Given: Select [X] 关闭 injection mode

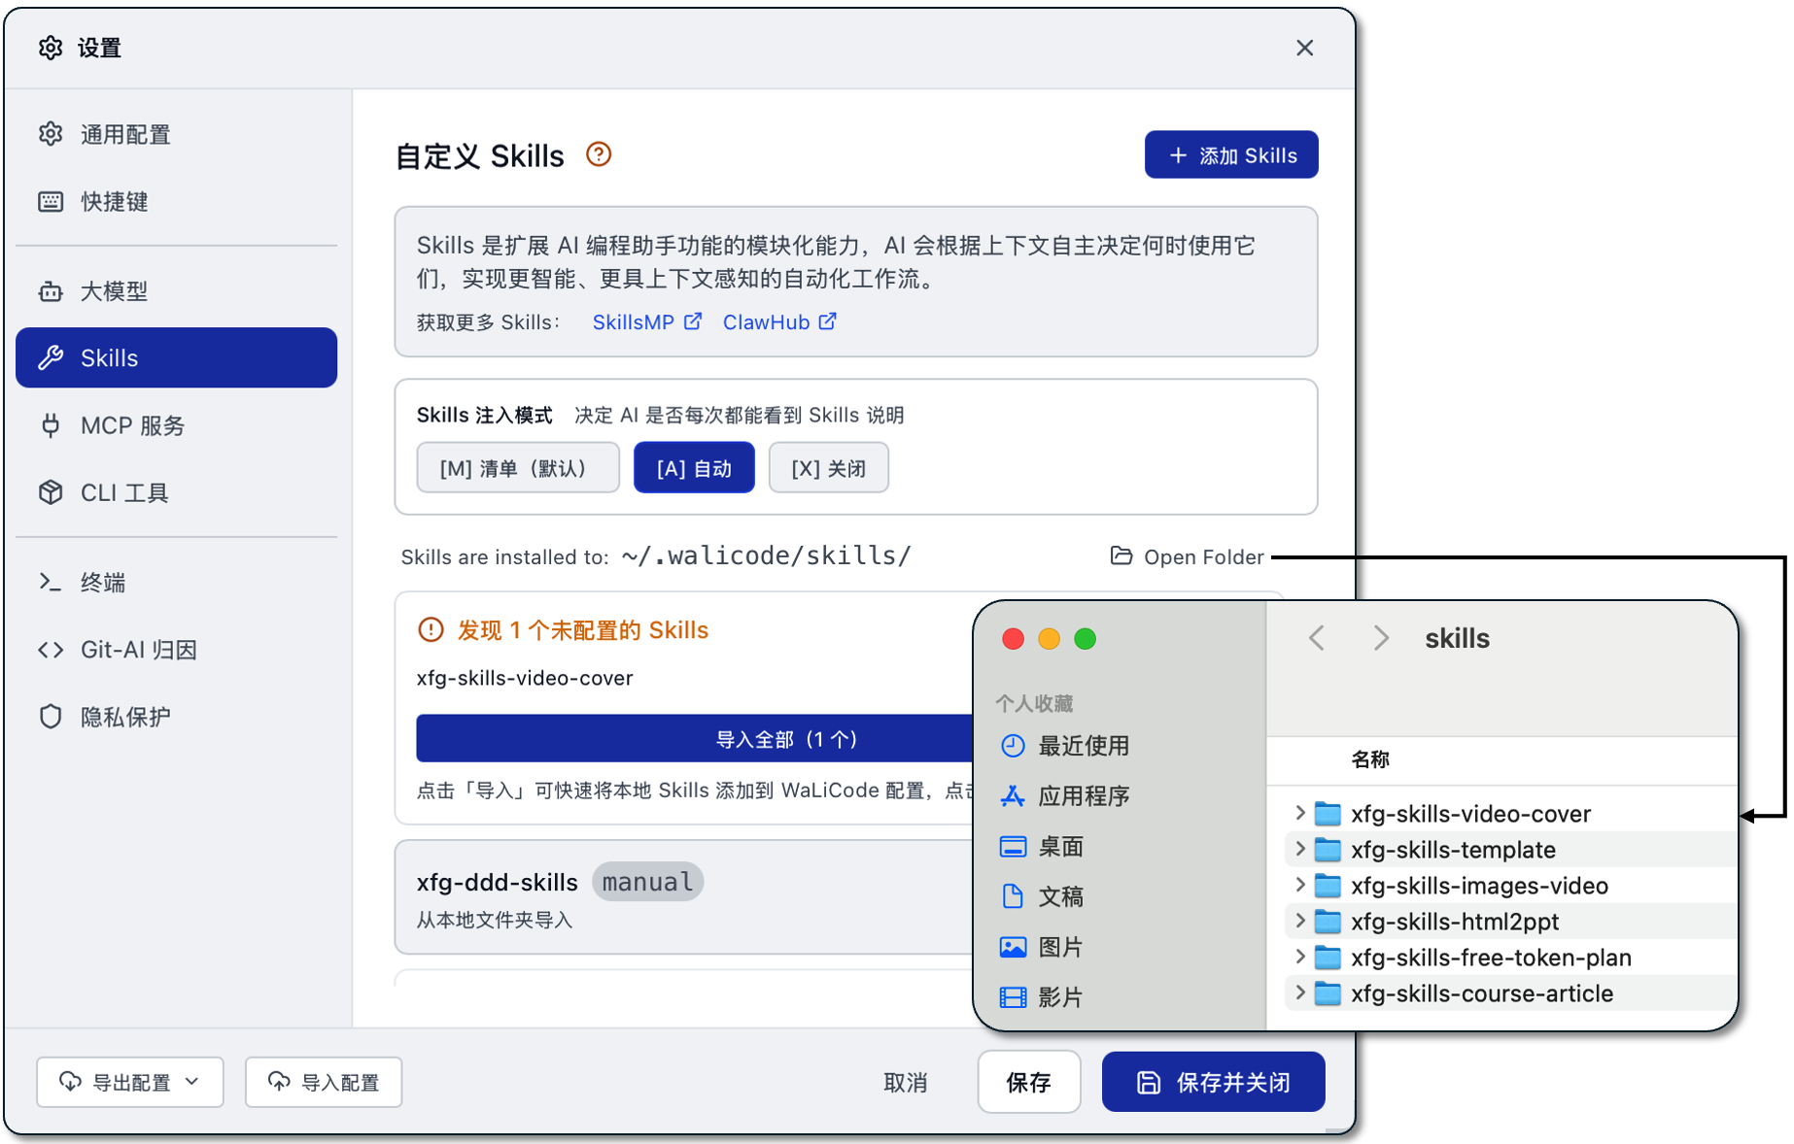Looking at the screenshot, I should (828, 468).
